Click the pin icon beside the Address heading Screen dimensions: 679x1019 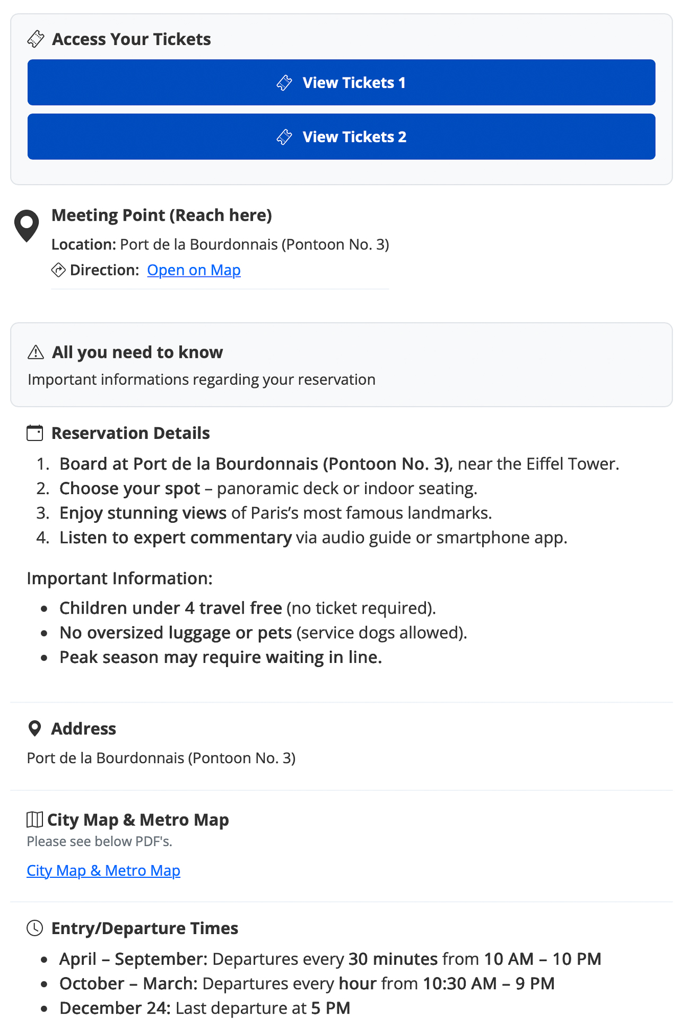tap(34, 728)
